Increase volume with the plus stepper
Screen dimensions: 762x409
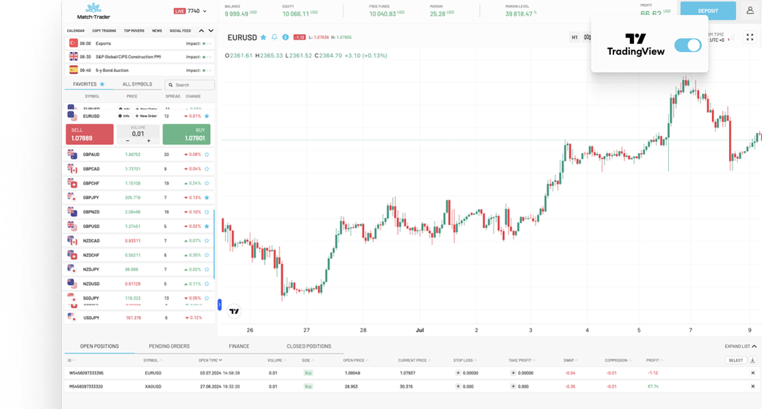pos(148,140)
